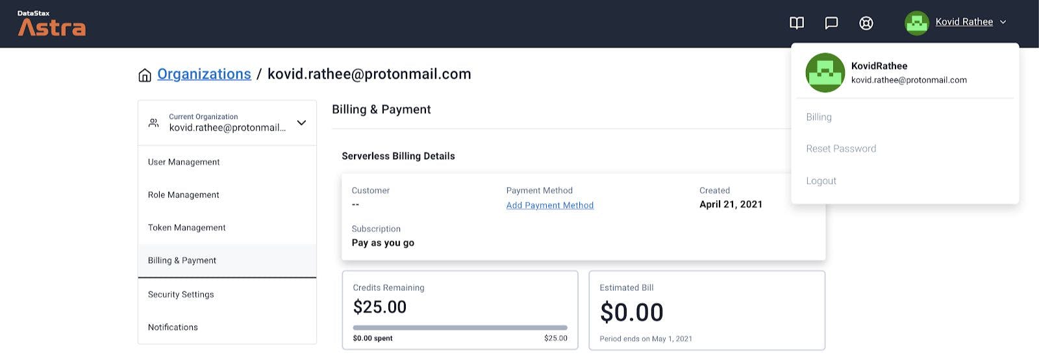Viewport: 1039px width, 359px height.
Task: Open Role Management section
Action: (183, 195)
